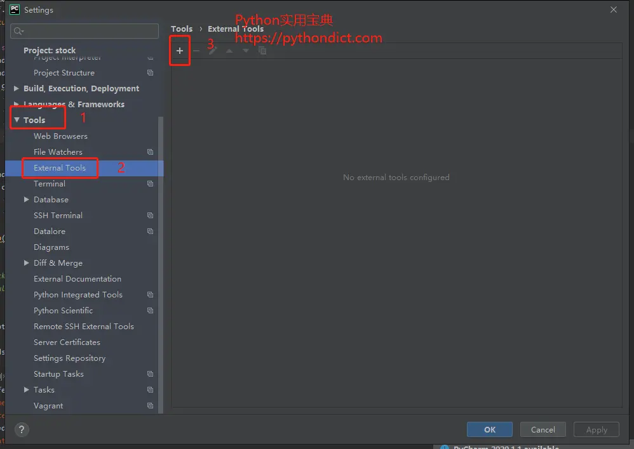Click the move down arrow icon
634x449 pixels.
(246, 51)
